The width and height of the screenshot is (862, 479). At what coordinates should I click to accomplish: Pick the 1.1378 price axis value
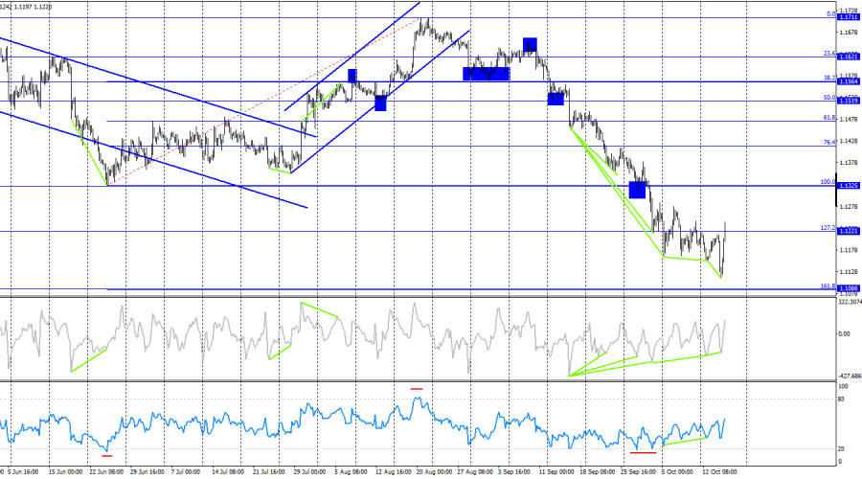point(849,163)
